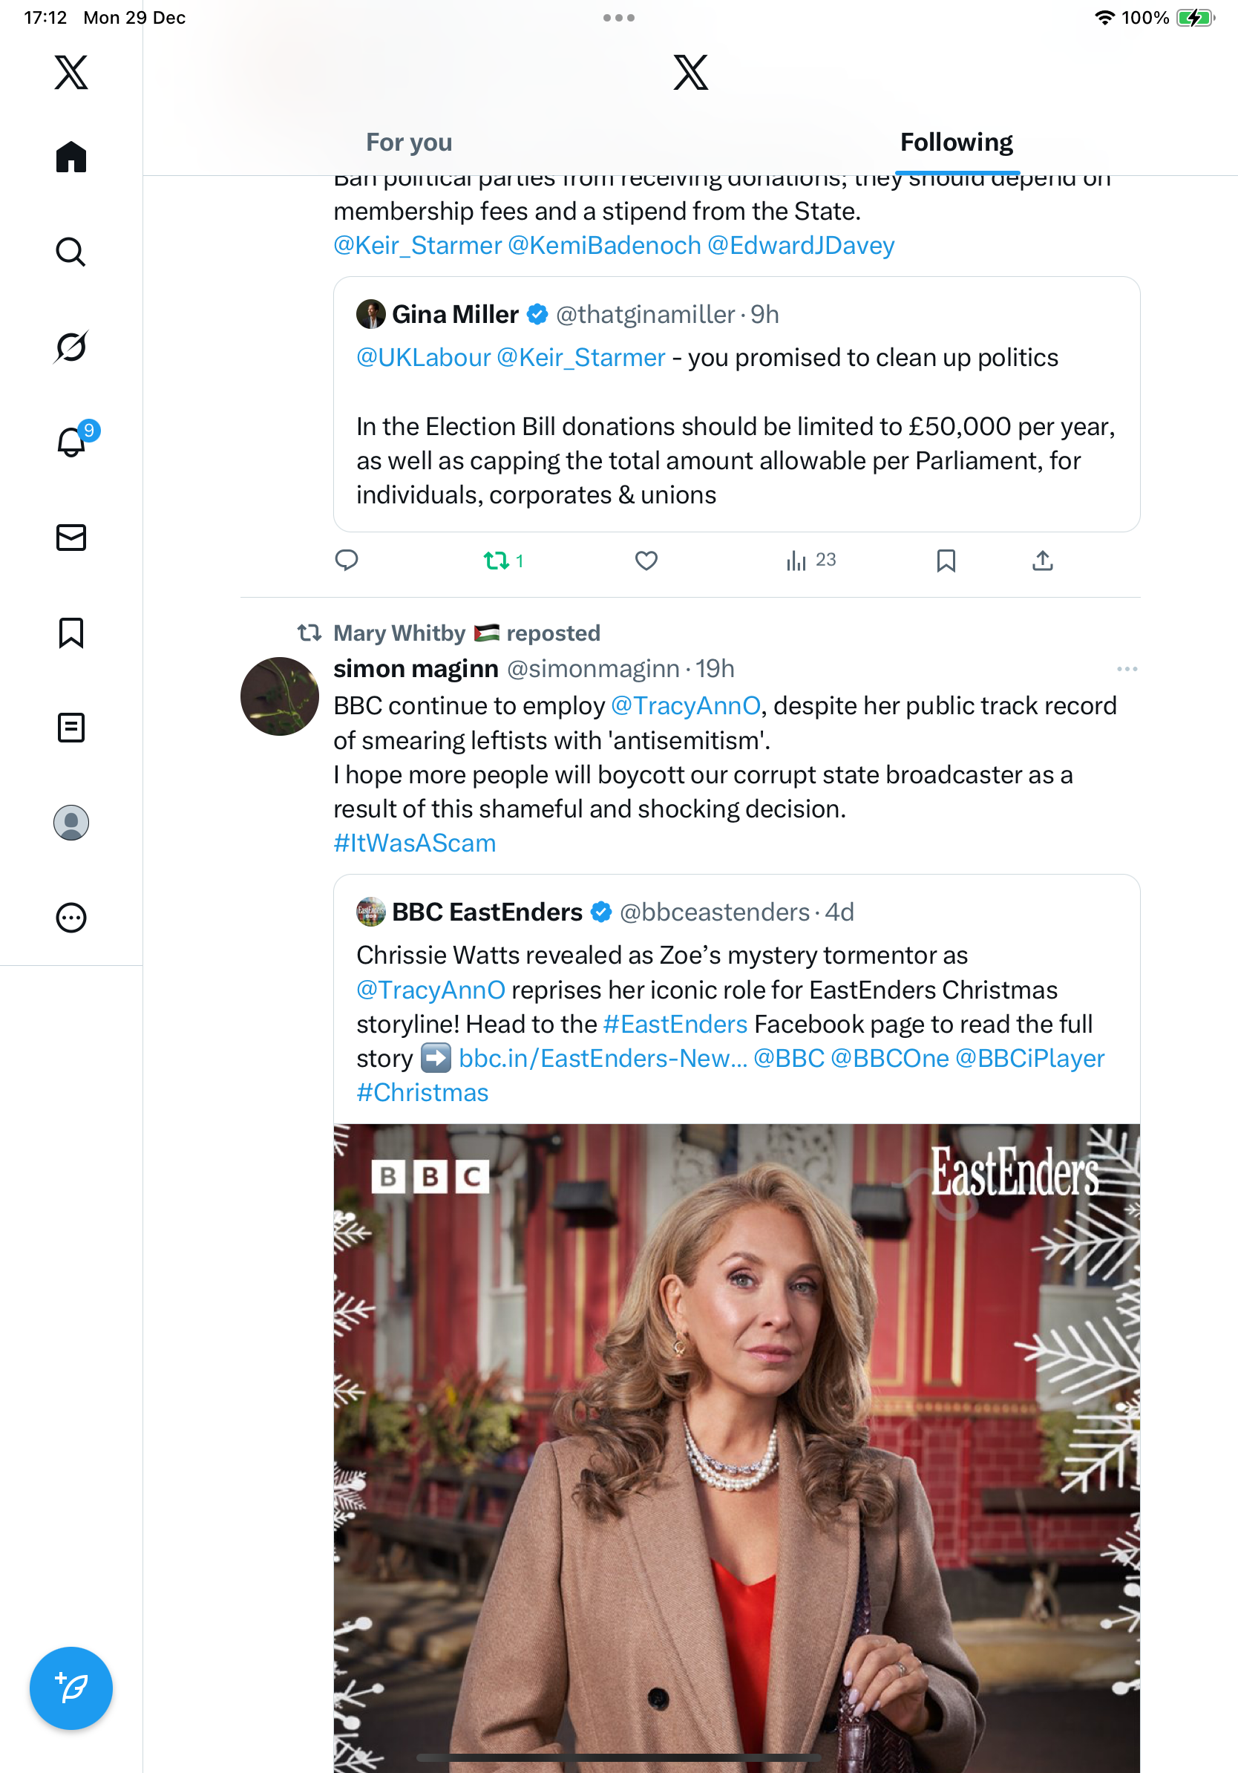Image resolution: width=1238 pixels, height=1773 pixels.
Task: Tap the compose new post button
Action: point(71,1688)
